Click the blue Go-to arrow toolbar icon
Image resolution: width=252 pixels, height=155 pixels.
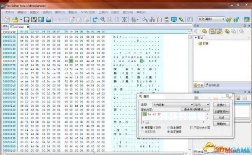[x=95, y=20]
